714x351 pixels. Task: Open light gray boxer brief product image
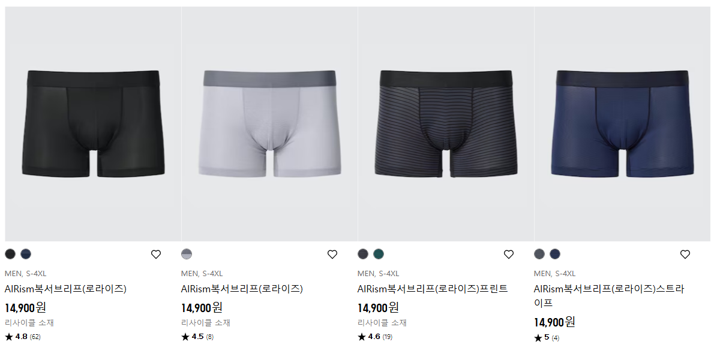pyautogui.click(x=269, y=123)
